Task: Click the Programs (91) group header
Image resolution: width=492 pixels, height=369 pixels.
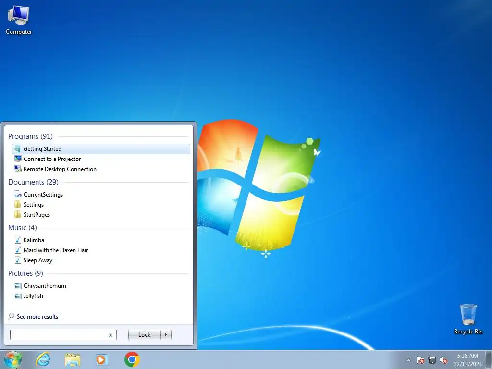Action: 30,136
